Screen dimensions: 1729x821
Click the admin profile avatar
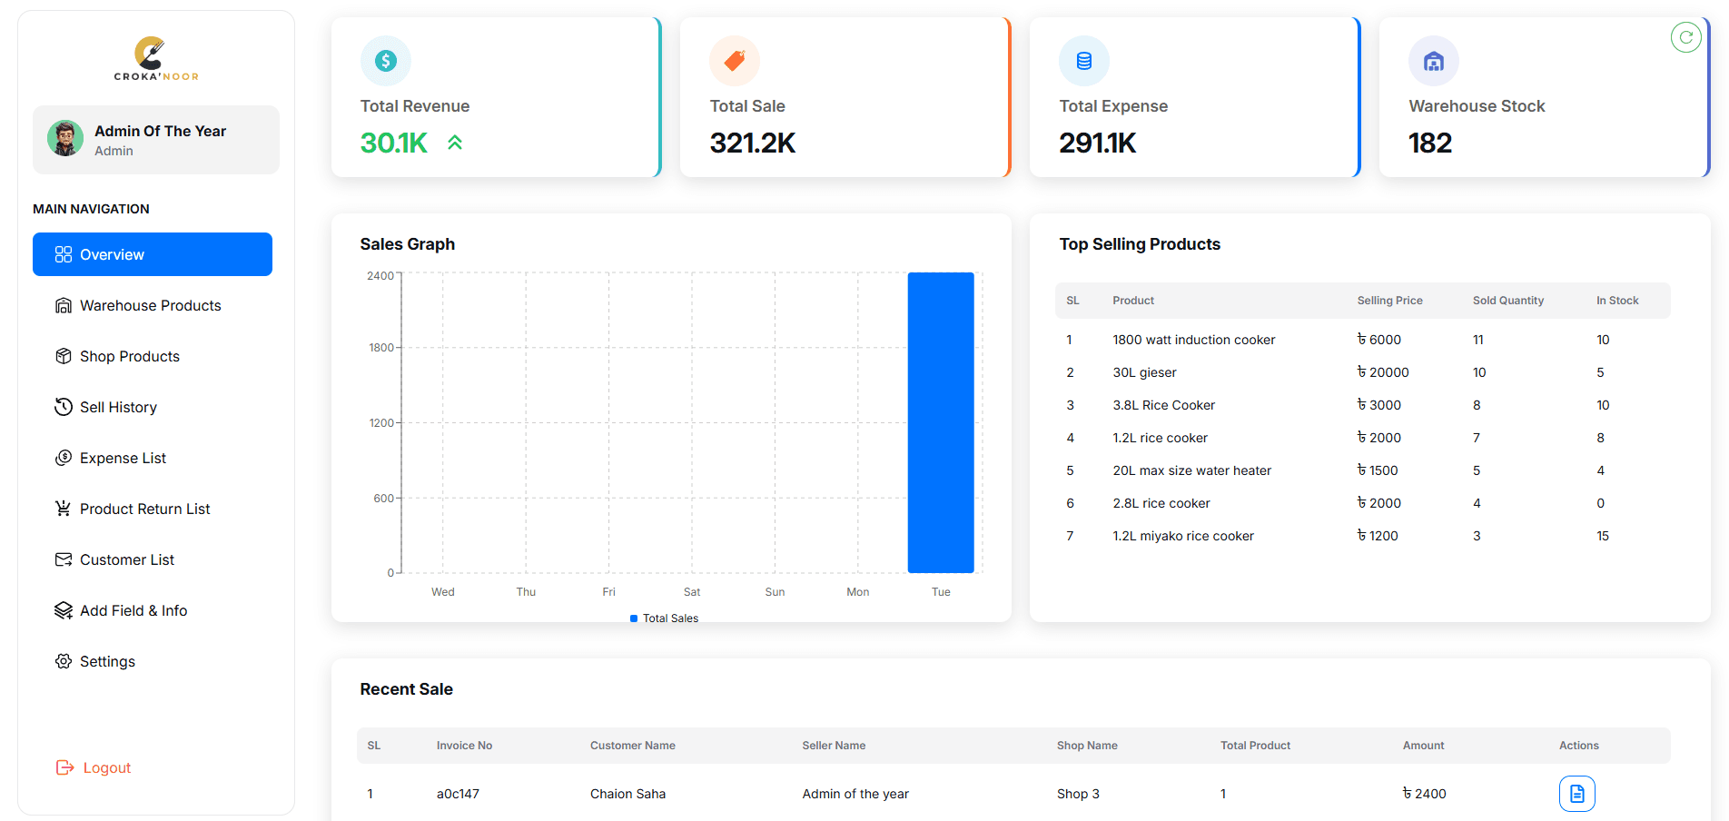[65, 139]
